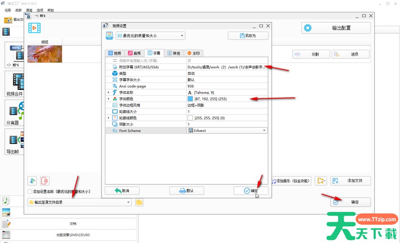Click the yellow browse folder icon
The width and height of the screenshot is (400, 243).
pos(139,202)
